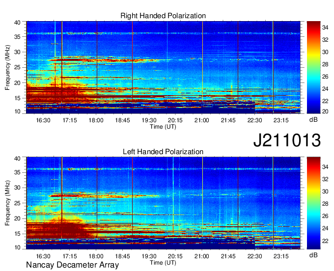Click the "Right Handed Polarization" plot title
The image size is (334, 271).
tap(163, 16)
